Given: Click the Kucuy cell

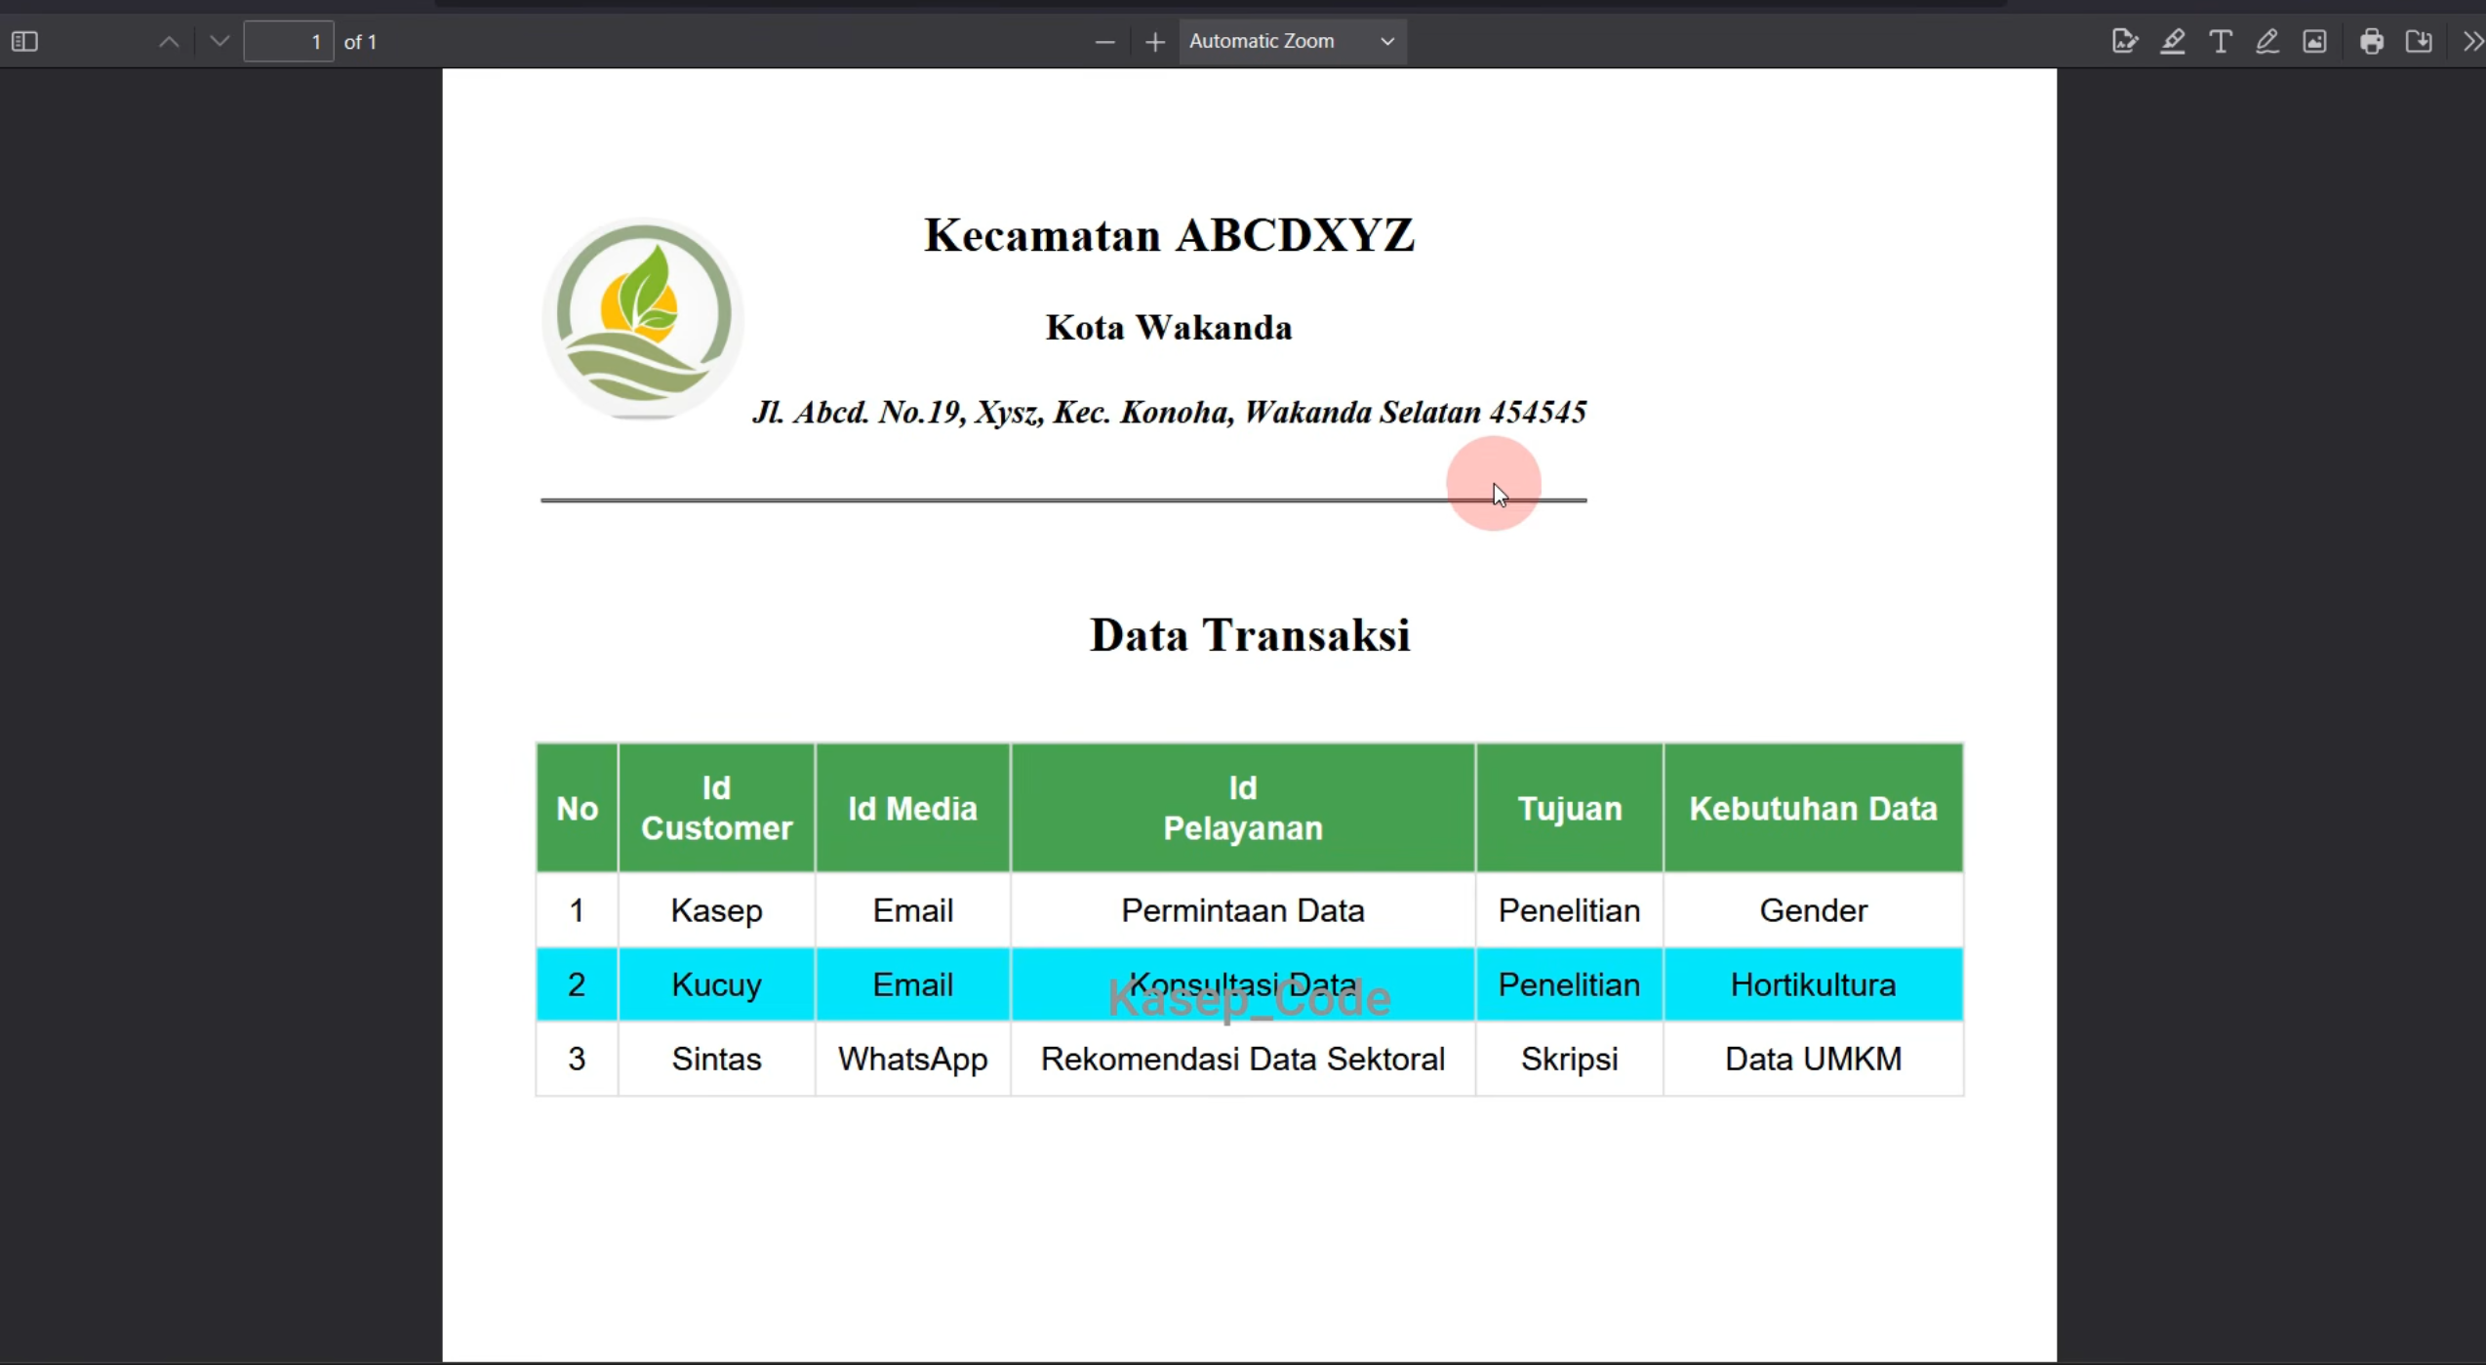Looking at the screenshot, I should [716, 984].
